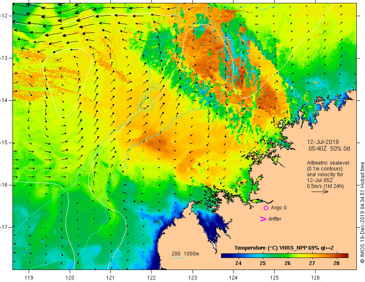Click the 'Argo 0' label
The image size is (365, 282).
[x=279, y=208]
